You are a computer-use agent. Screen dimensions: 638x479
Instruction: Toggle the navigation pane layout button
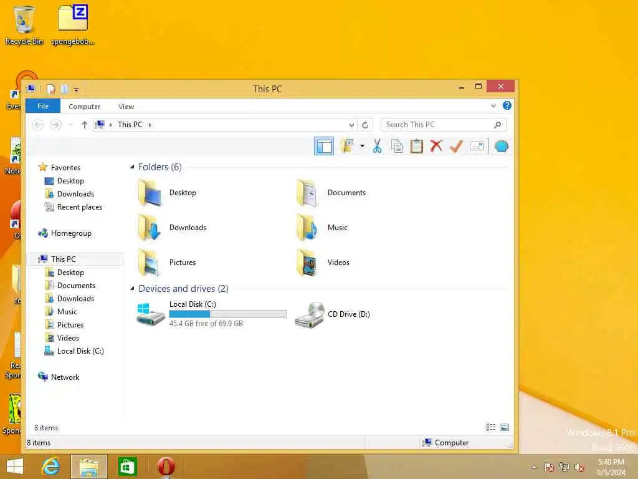coord(324,146)
